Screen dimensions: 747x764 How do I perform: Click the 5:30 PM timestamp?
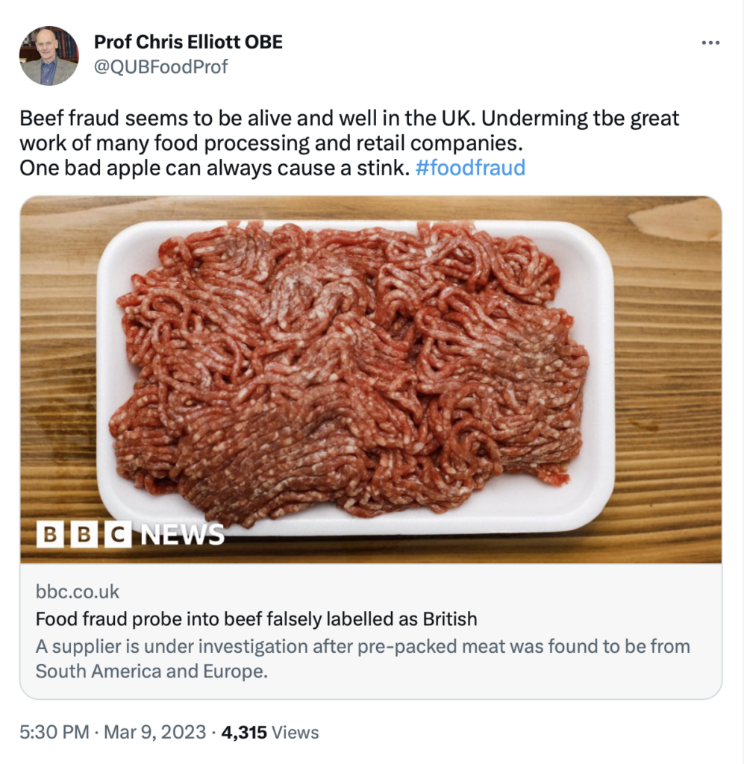click(54, 733)
